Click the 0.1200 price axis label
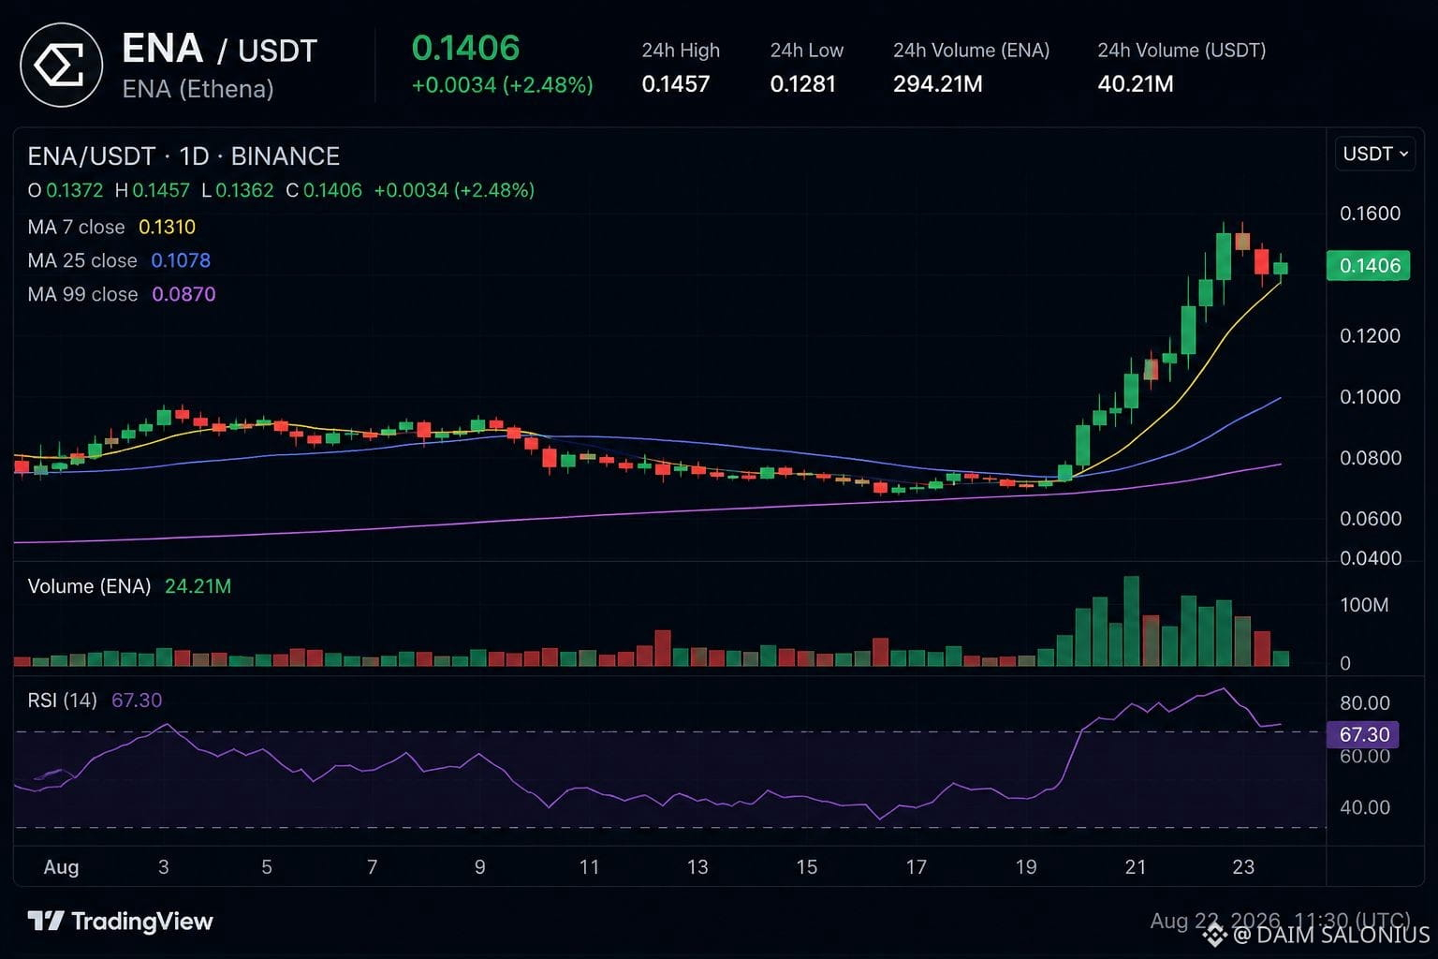 [x=1370, y=335]
